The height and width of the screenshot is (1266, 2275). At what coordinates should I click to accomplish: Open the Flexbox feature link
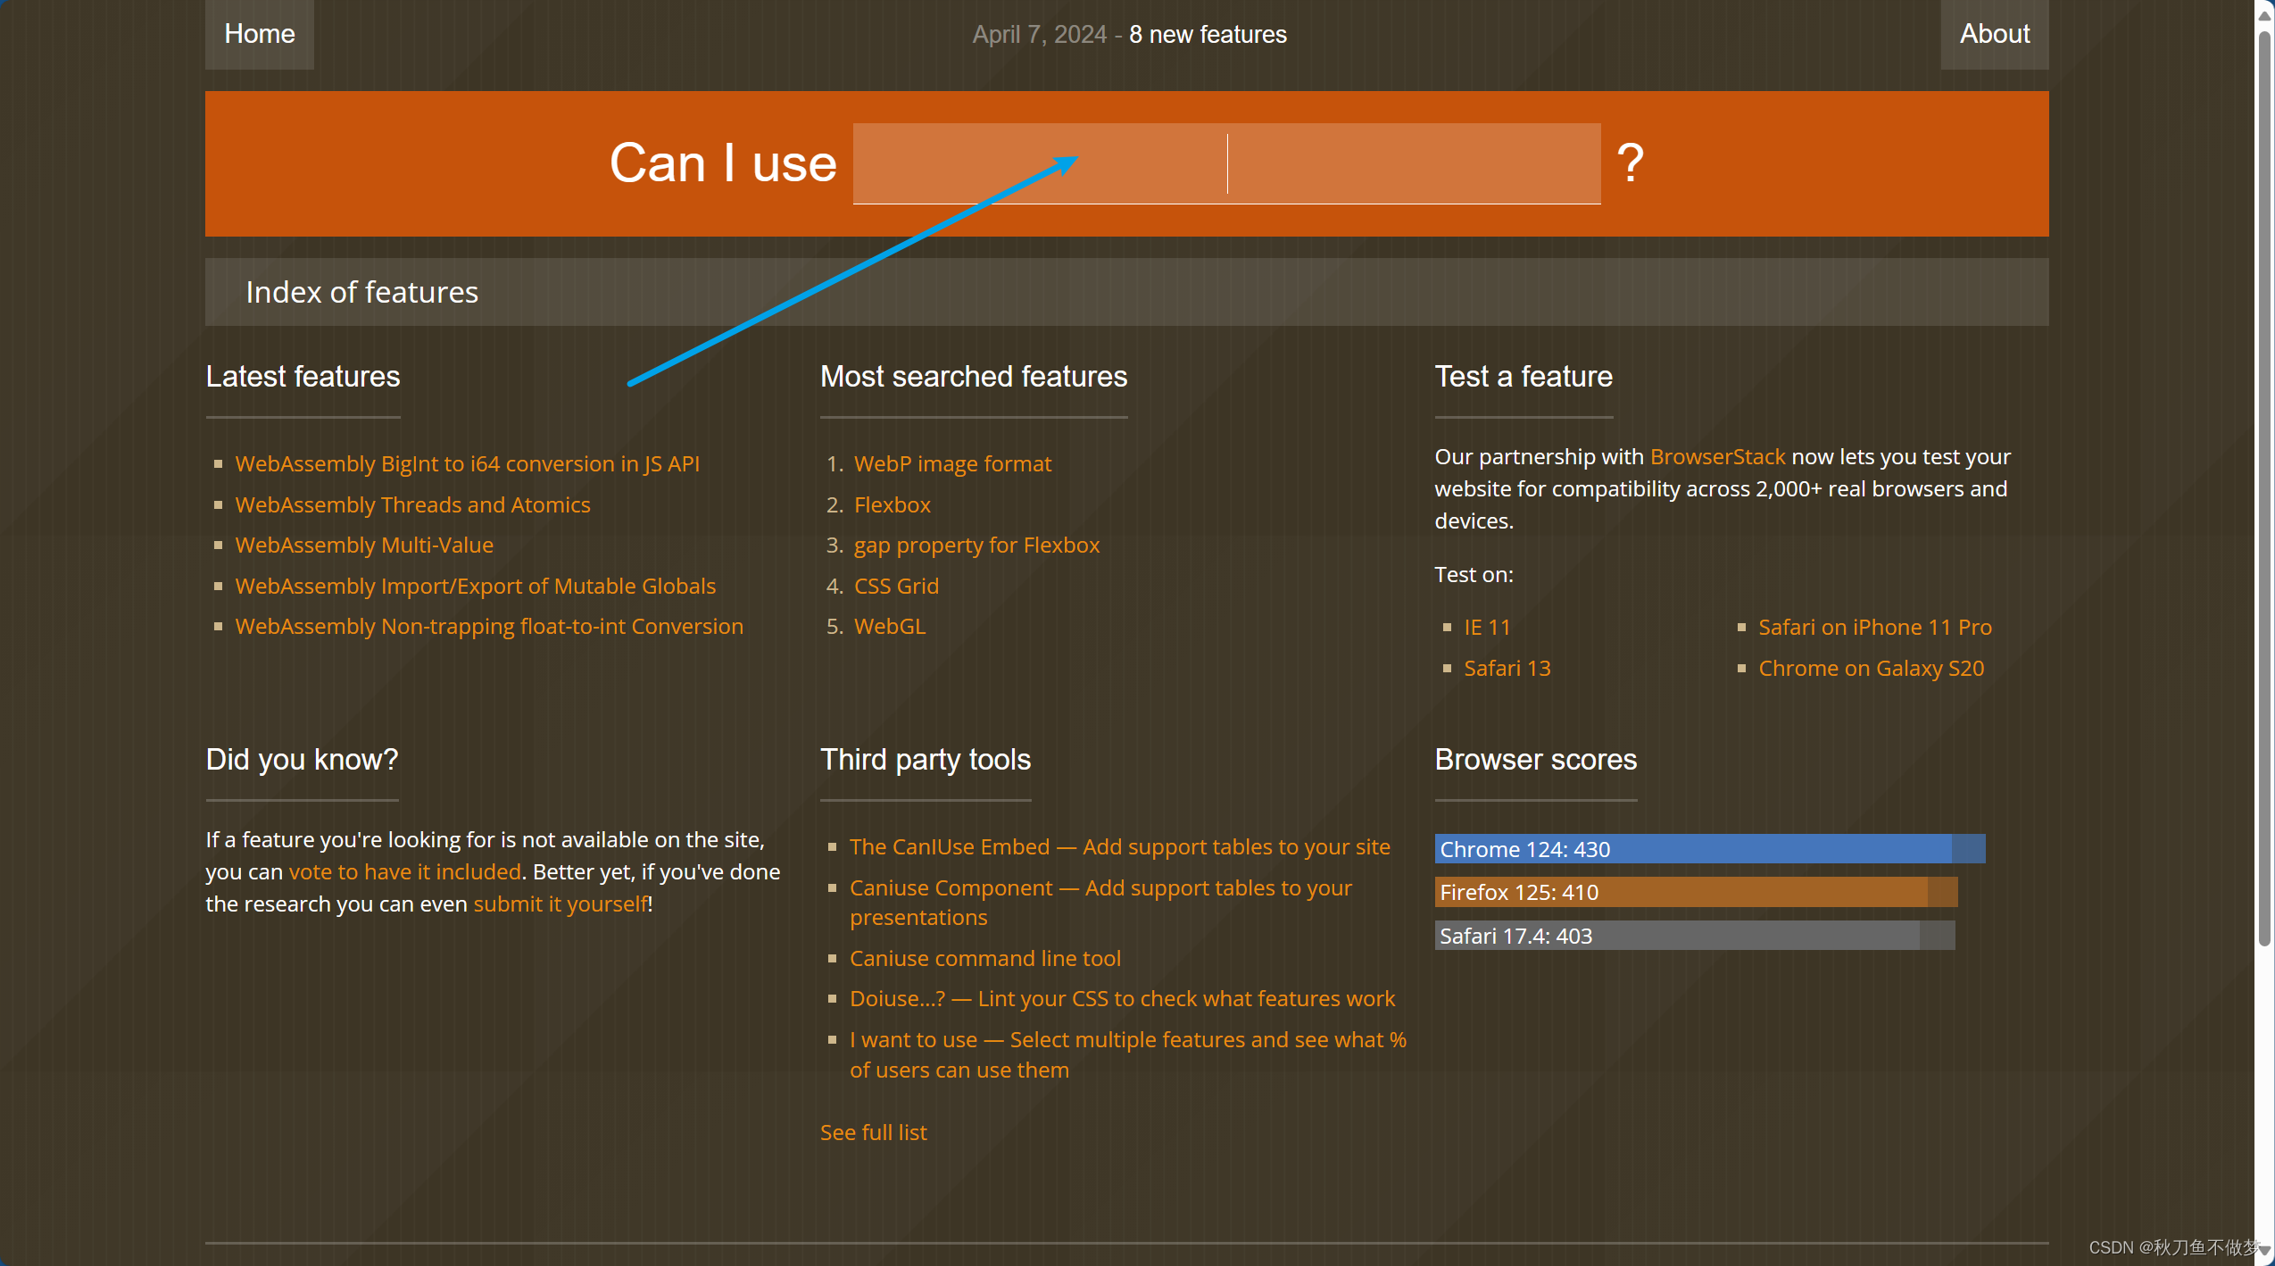(x=892, y=504)
